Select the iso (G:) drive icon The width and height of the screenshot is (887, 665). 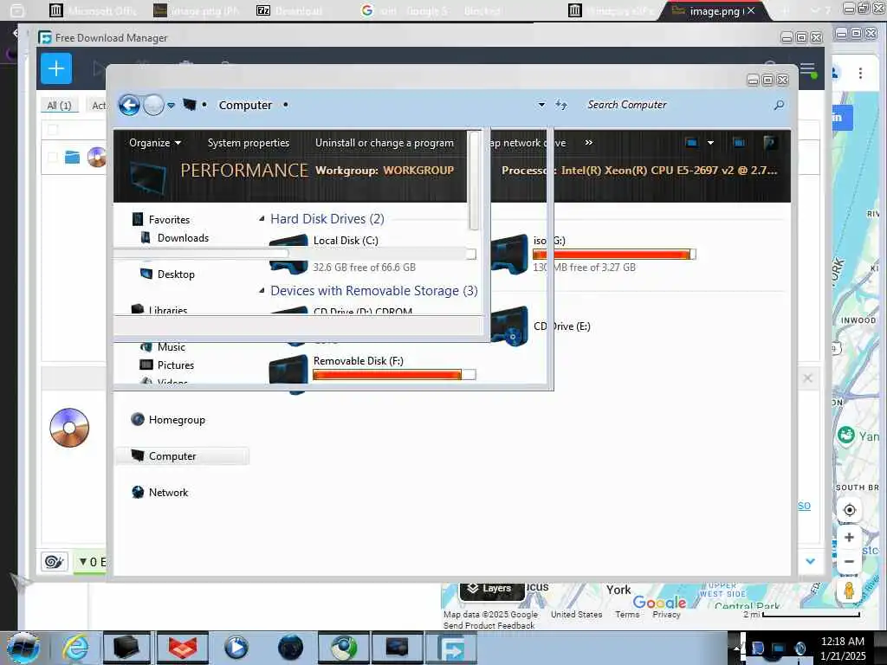tap(509, 255)
